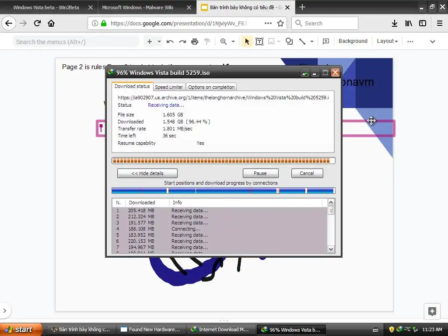This screenshot has width=448, height=336.
Task: Open the browser home page
Action: [x=51, y=23]
